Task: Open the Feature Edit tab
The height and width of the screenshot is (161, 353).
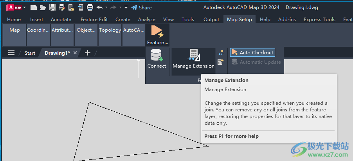Action: pos(94,20)
